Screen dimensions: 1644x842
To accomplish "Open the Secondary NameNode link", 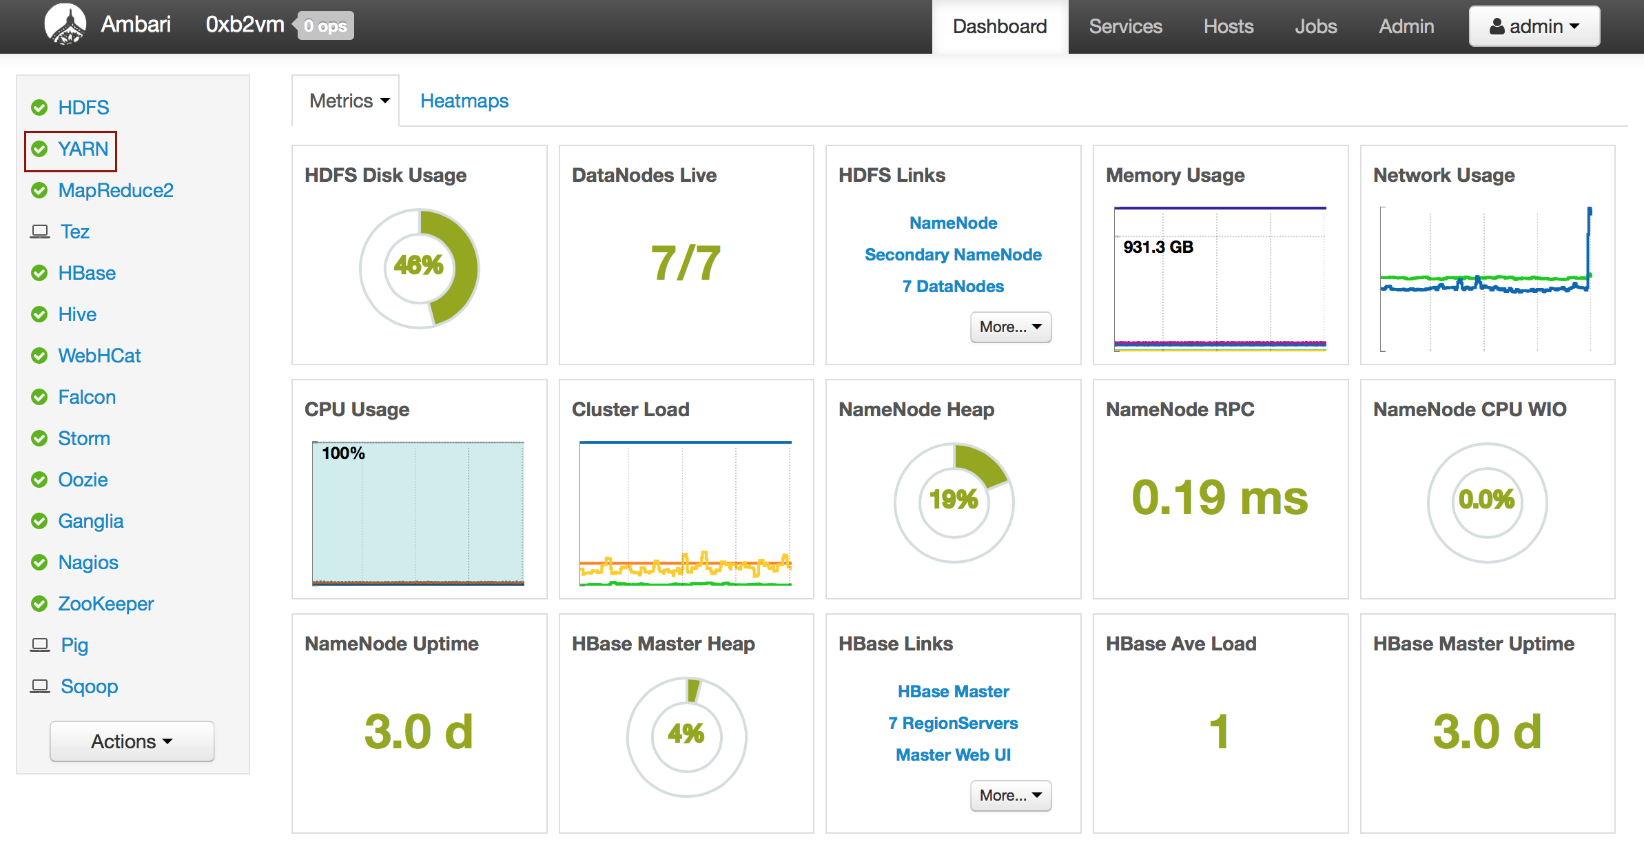I will [x=953, y=254].
